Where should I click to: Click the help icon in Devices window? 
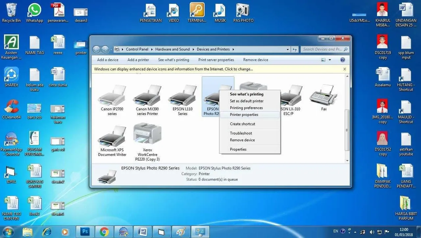coord(342,60)
